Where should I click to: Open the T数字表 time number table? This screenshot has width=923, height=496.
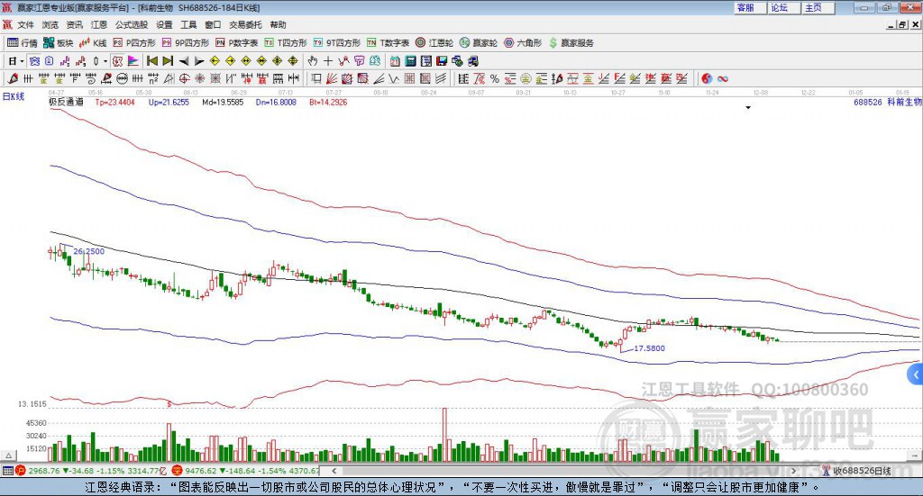[388, 43]
